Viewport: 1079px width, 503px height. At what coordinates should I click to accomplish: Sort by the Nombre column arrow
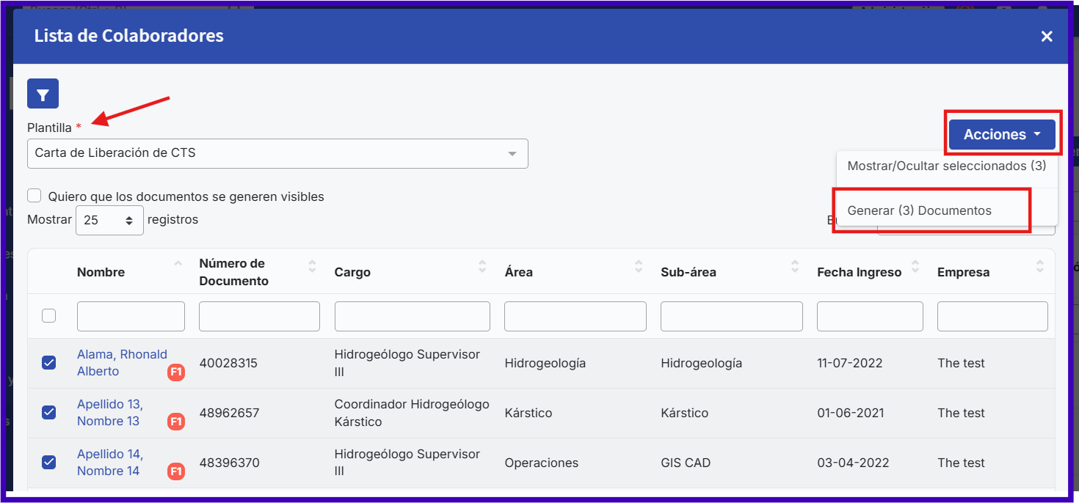point(178,264)
